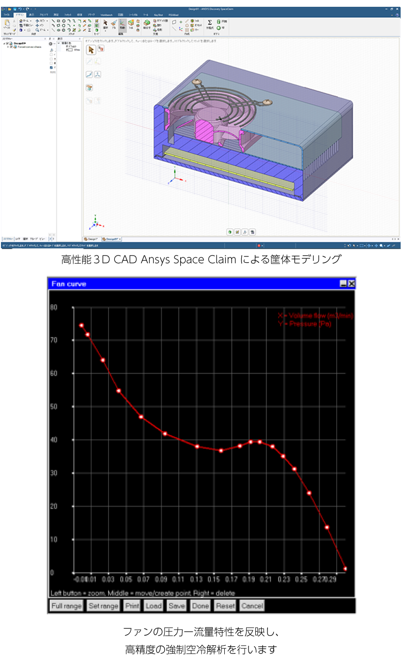The image size is (405, 671).
Task: Toggle the Design01 root checkbox in tree
Action: click(8, 43)
